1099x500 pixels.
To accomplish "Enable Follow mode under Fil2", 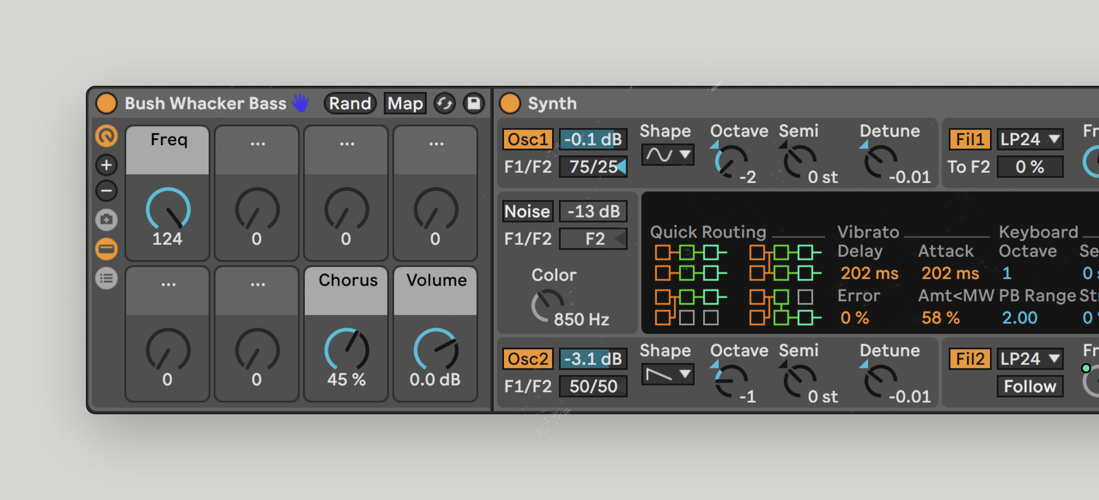I will pos(1030,386).
